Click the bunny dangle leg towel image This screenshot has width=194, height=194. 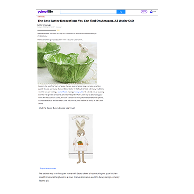(x=80, y=139)
